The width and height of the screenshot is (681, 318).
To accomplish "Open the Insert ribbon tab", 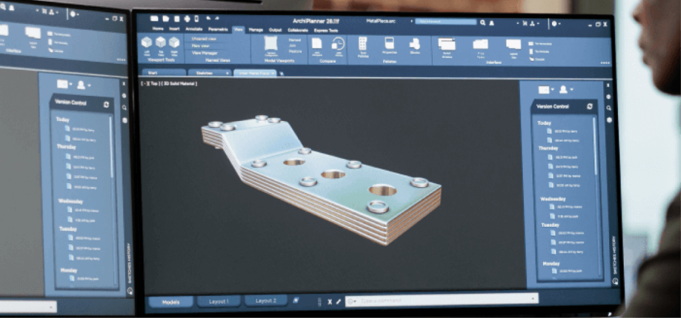I will 174,29.
